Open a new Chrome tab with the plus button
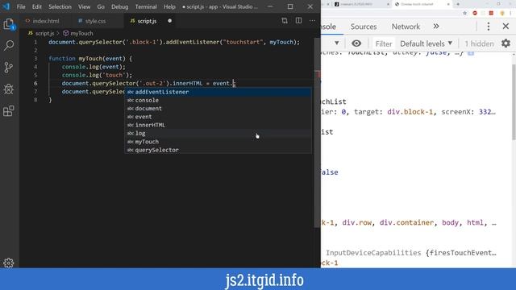 coord(458,4)
